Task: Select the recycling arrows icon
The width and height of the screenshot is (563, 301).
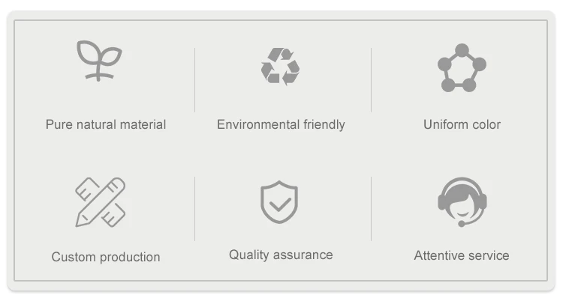Action: tap(280, 66)
